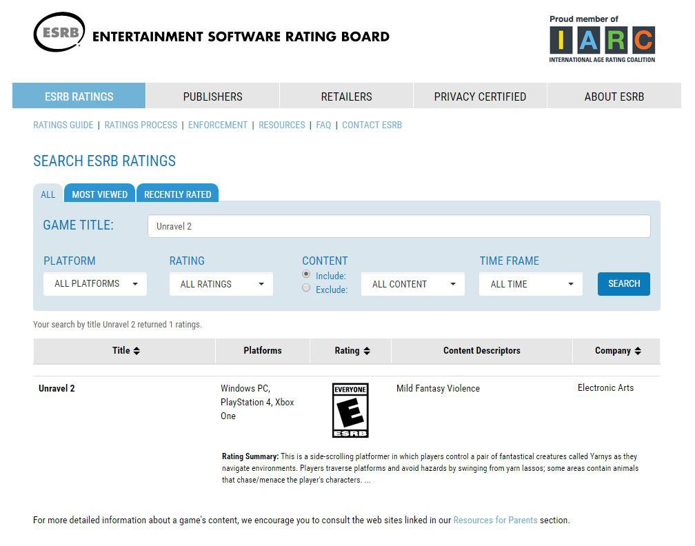Expand the All Content dropdown

point(412,284)
